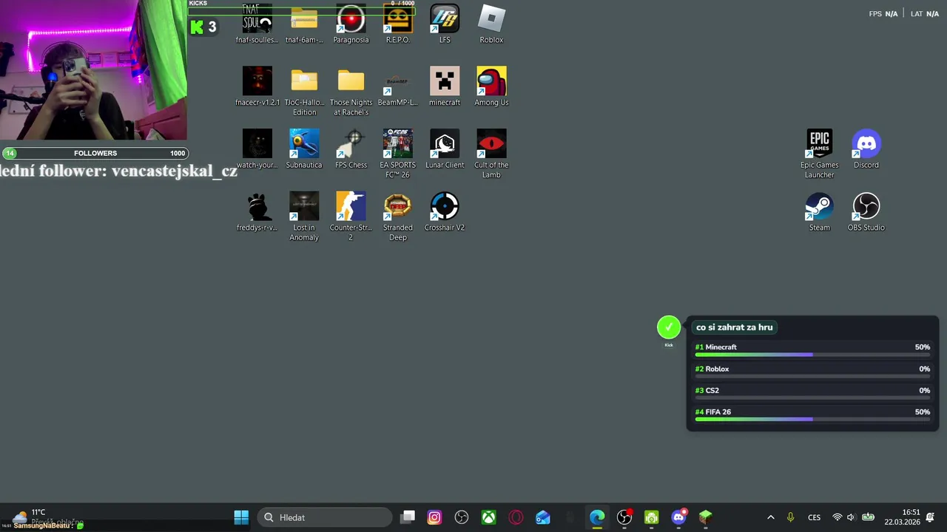Open the OBS Studio desktop shortcut
This screenshot has height=532, width=947.
pos(866,212)
